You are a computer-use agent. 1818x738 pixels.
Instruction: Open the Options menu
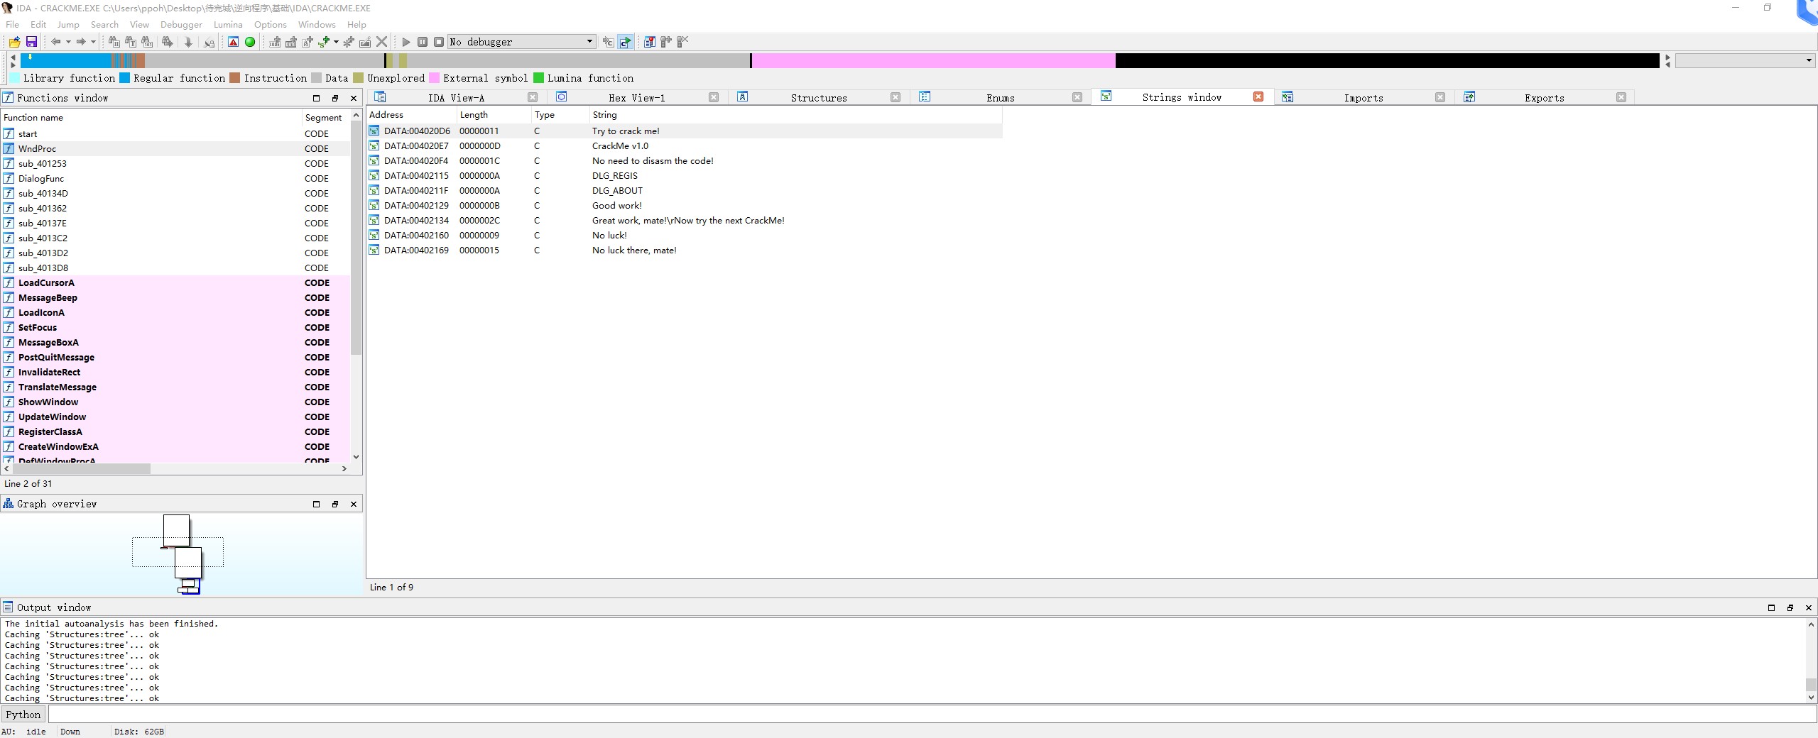pyautogui.click(x=271, y=24)
